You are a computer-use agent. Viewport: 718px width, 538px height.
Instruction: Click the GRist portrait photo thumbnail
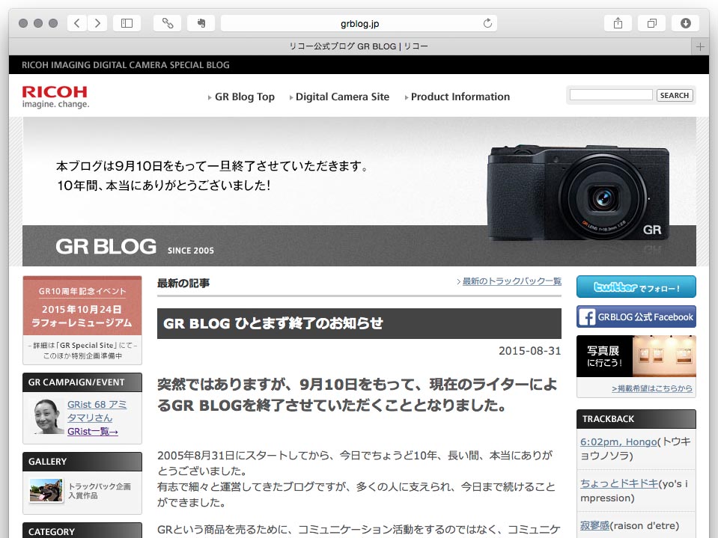(49, 416)
